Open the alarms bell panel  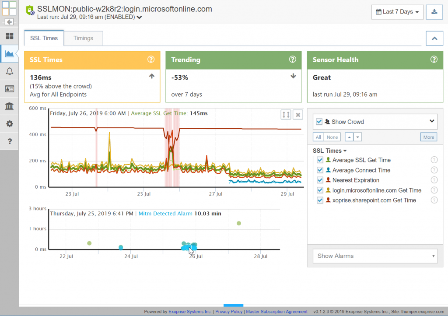(x=9, y=71)
